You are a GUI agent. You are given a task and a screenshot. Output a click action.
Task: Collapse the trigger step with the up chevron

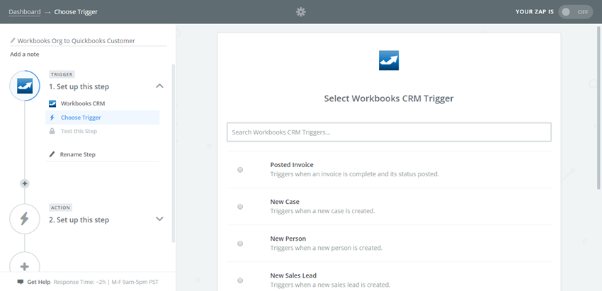click(x=160, y=86)
